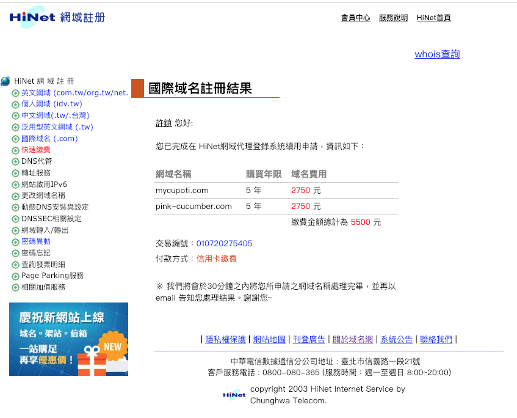517x418 pixels.
Task: Open the 聯絡我們 footer link
Action: (x=436, y=340)
